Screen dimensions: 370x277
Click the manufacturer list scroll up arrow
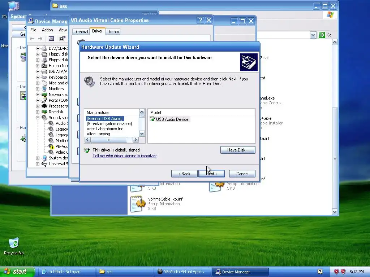(x=142, y=112)
